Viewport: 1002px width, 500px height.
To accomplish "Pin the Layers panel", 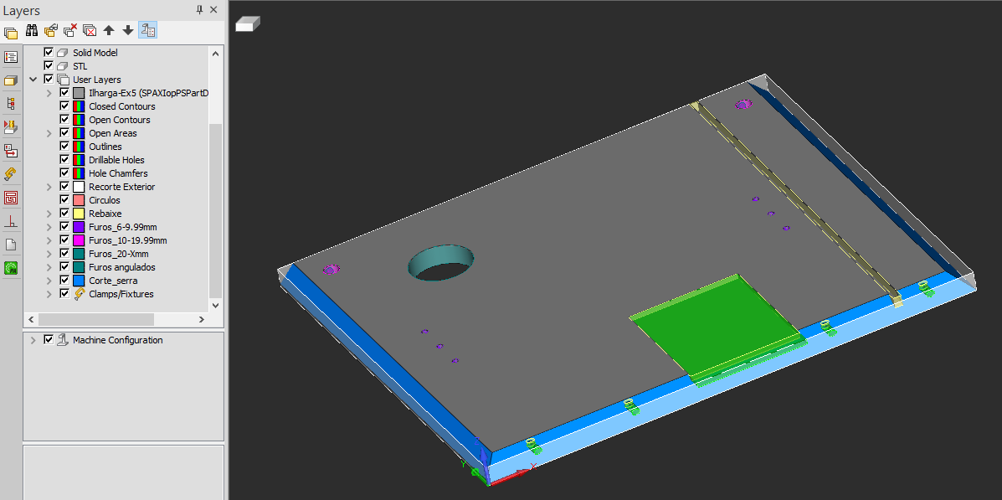I will tap(199, 10).
